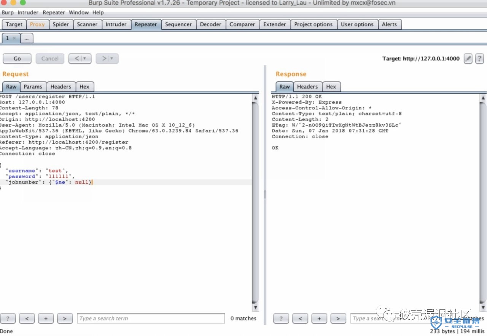Switch to the Proxy tab
This screenshot has height=336, width=487.
37,24
